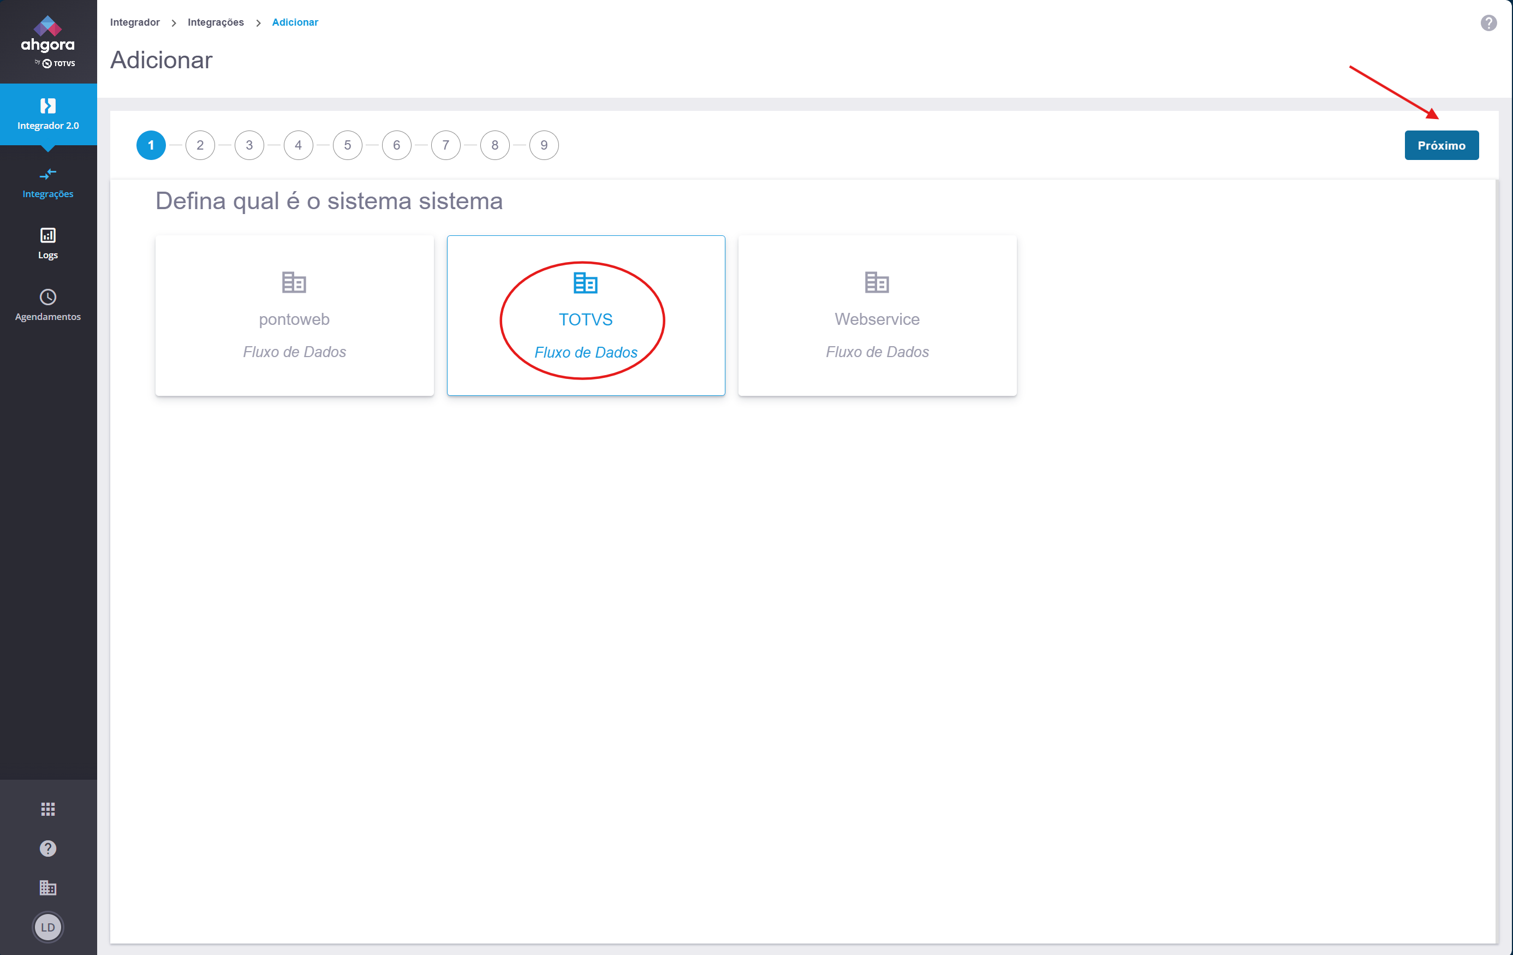This screenshot has height=955, width=1513.
Task: Select the pontoweb system card
Action: point(294,316)
